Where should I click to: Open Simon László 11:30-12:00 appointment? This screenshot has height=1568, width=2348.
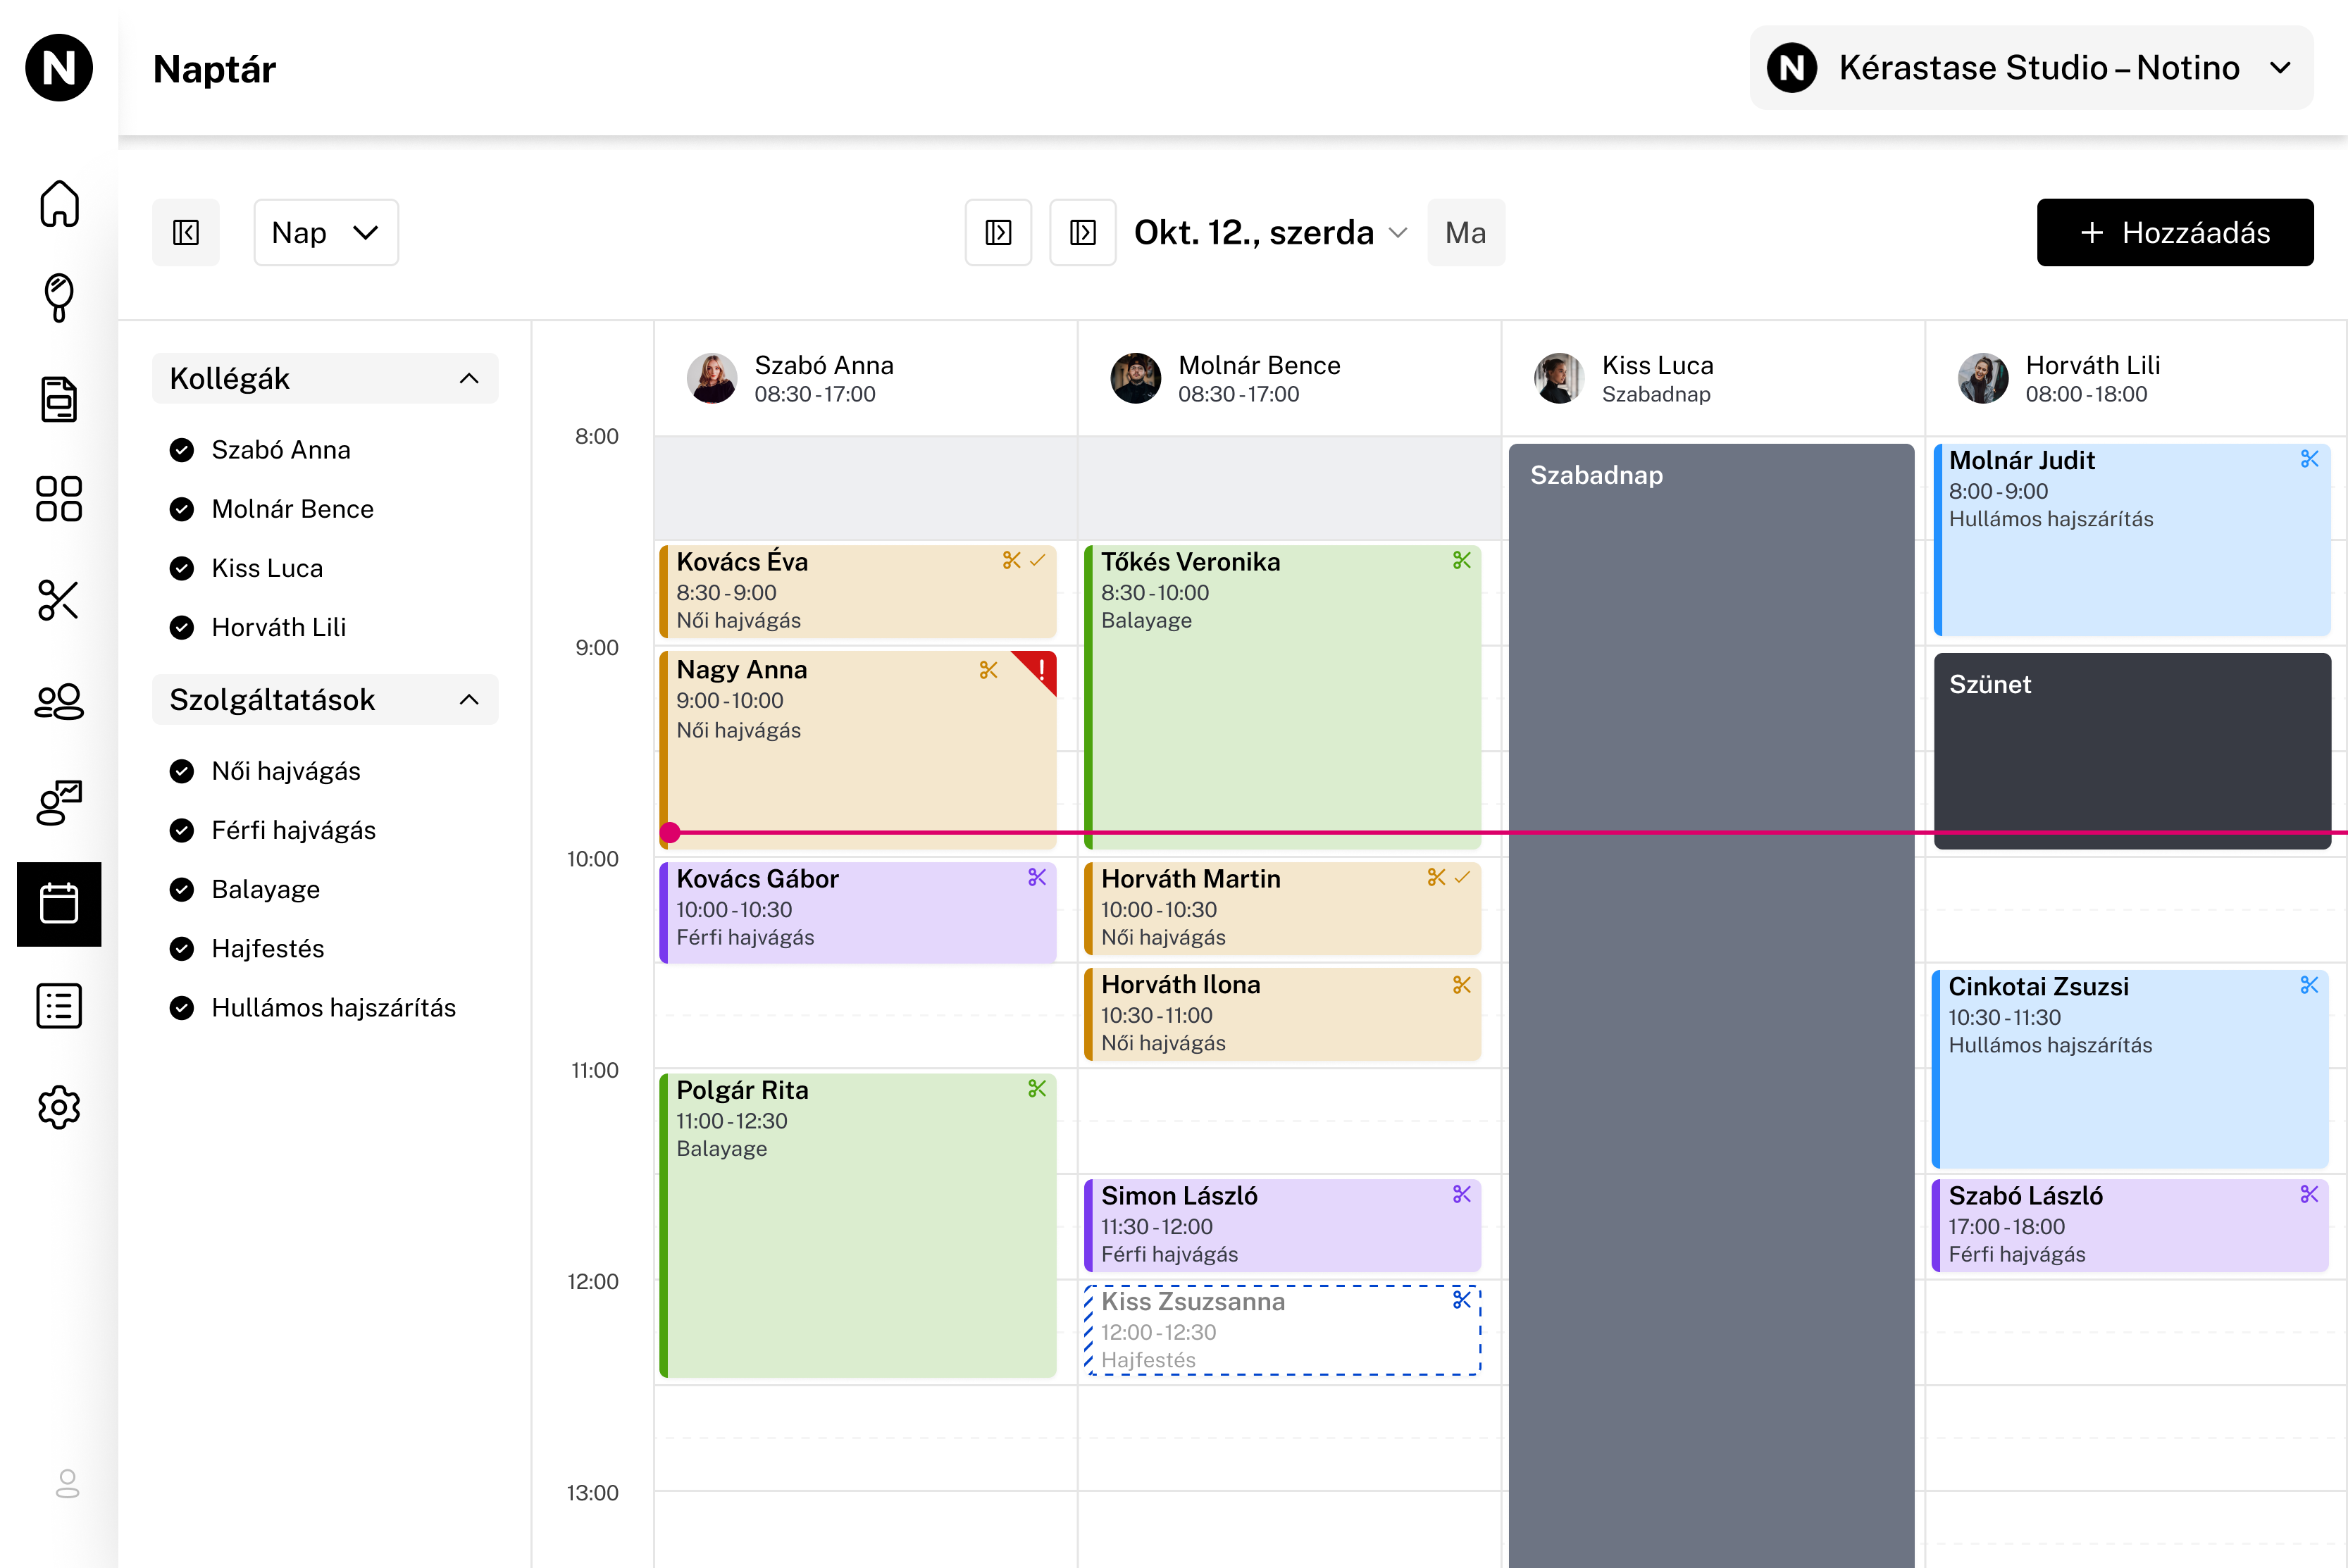point(1283,1225)
